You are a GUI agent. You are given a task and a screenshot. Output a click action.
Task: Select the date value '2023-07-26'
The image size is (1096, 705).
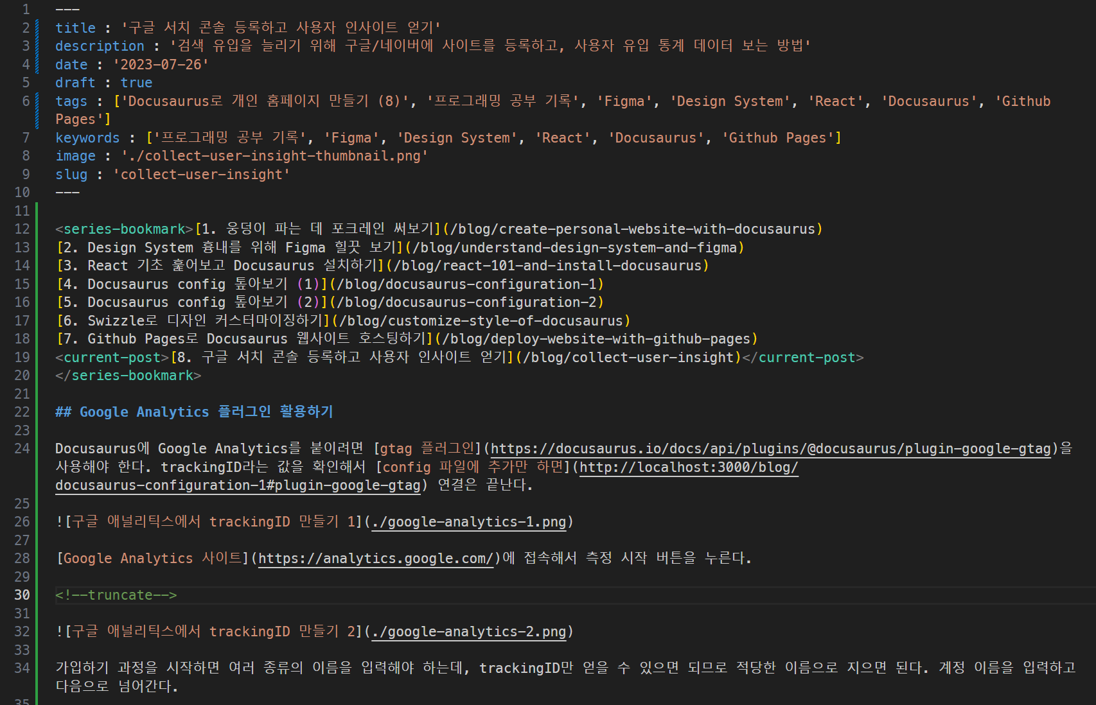click(161, 65)
